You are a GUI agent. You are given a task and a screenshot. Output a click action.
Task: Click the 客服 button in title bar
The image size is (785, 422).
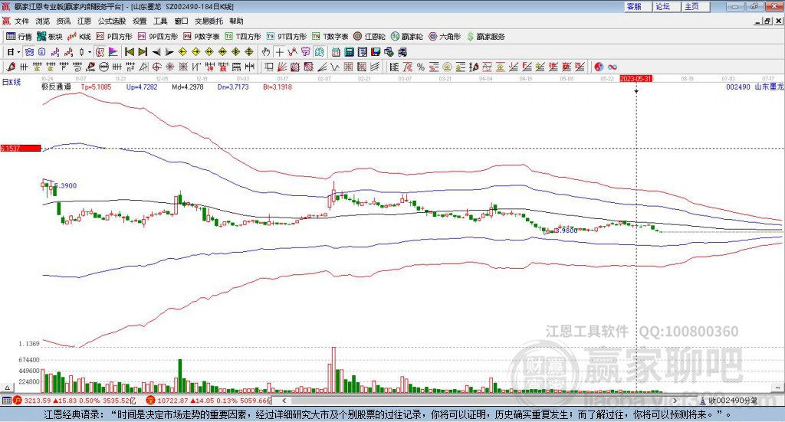point(638,6)
